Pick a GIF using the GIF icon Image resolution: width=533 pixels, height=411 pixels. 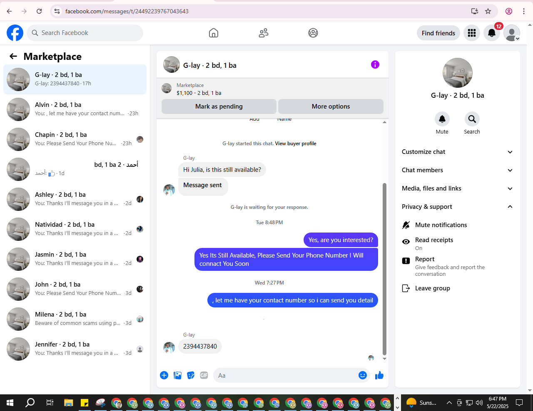204,375
